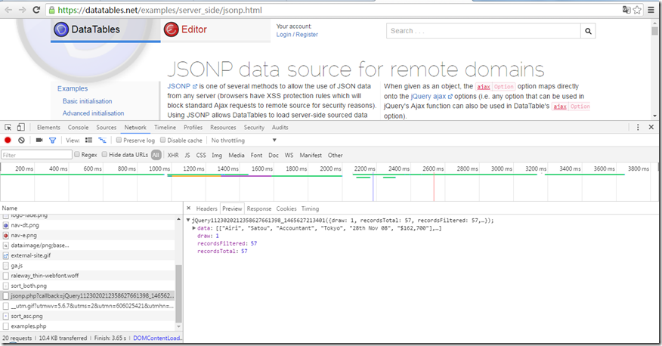Screen dimensions: 662x346
Task: Activate the inspect element picker
Action: tap(7, 128)
